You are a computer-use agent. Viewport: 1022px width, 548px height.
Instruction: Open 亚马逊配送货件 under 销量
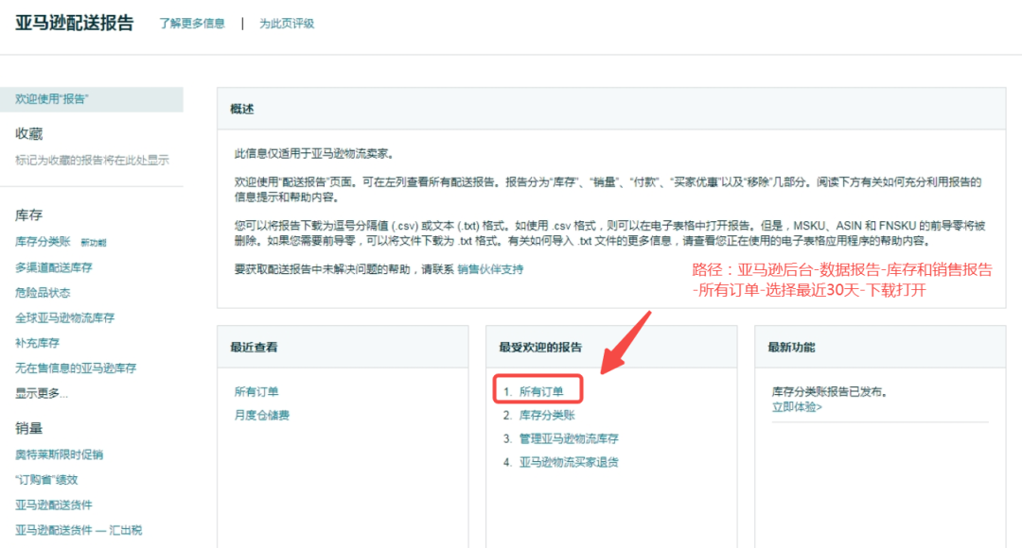point(54,505)
